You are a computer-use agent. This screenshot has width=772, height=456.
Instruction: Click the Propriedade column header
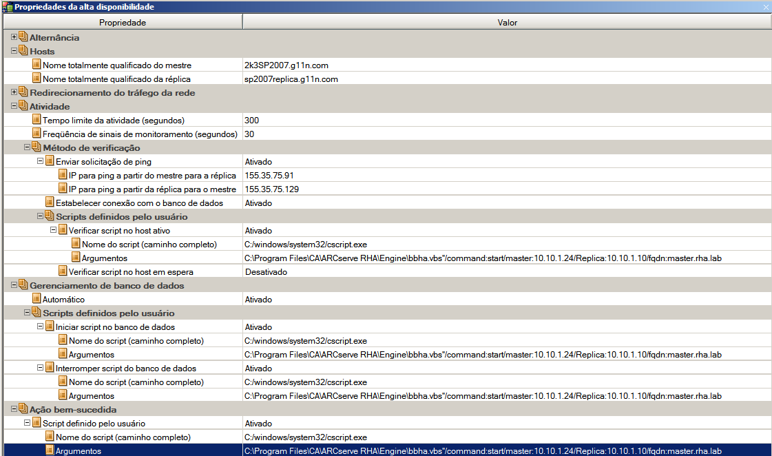[123, 22]
